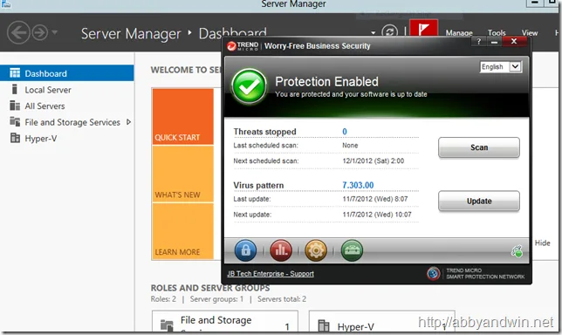562x335 pixels.
Task: Click the File and Storage tile icon
Action: point(167,325)
